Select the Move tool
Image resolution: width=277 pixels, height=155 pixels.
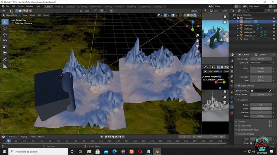coord(5,34)
